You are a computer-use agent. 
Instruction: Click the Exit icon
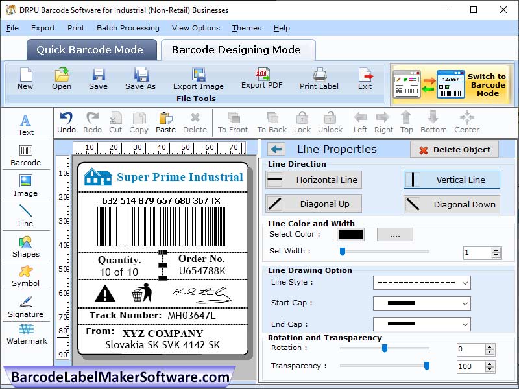click(x=365, y=75)
